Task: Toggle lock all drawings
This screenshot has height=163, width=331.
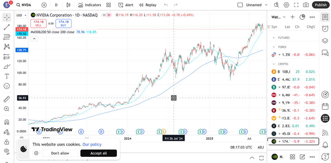Action: pos(7,141)
